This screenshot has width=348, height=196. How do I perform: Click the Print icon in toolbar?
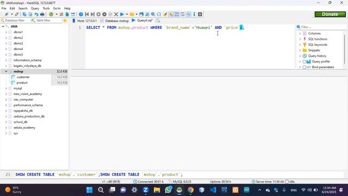pos(42,15)
